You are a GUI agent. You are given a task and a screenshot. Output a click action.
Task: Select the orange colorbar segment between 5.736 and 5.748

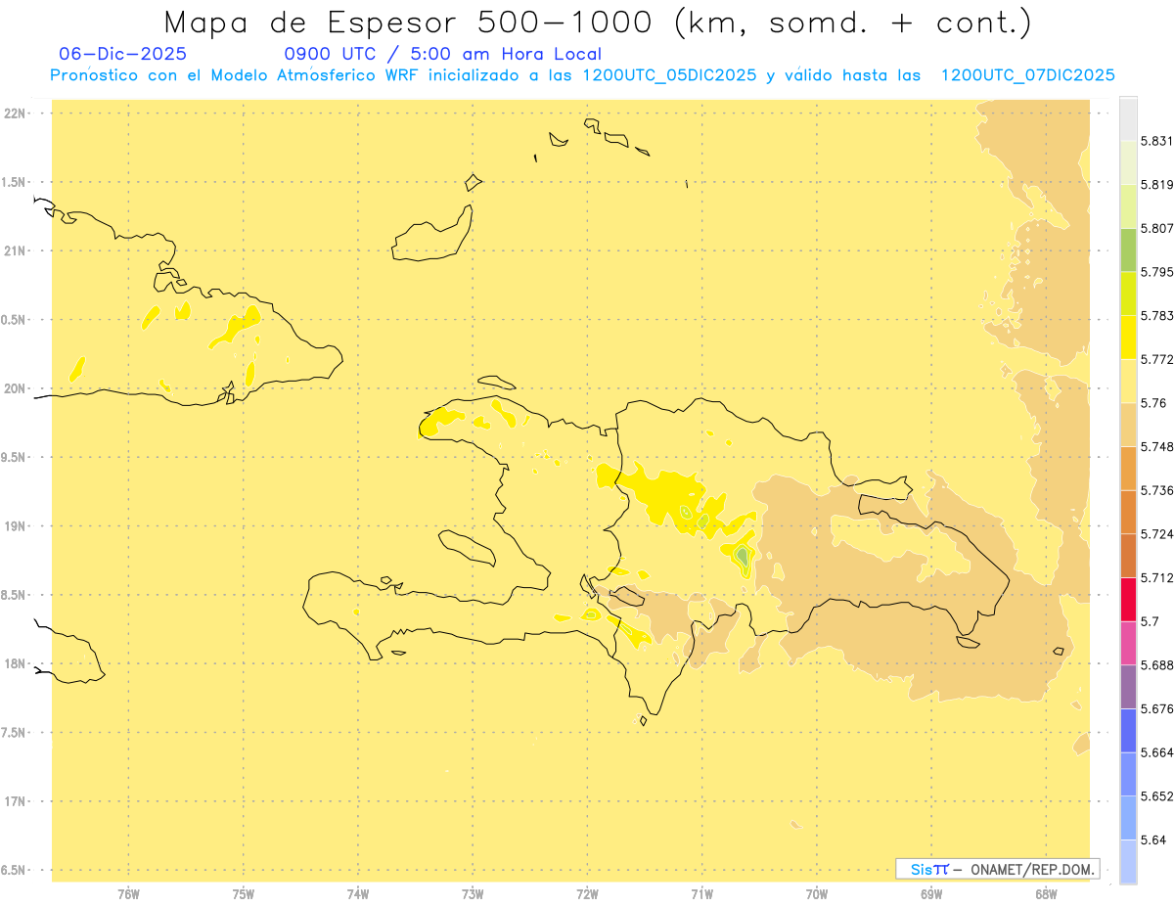pyautogui.click(x=1128, y=469)
